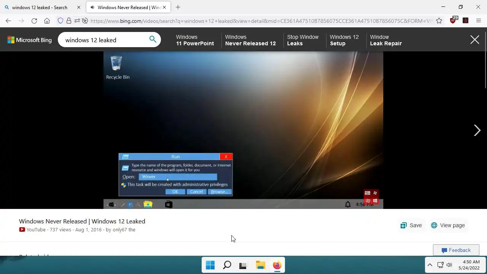
Task: Bookmark this page with the star
Action: [439, 21]
